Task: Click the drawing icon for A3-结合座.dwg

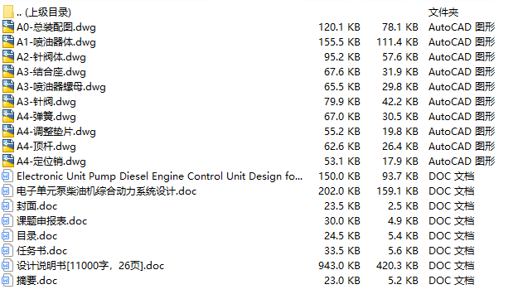Action: coord(8,72)
